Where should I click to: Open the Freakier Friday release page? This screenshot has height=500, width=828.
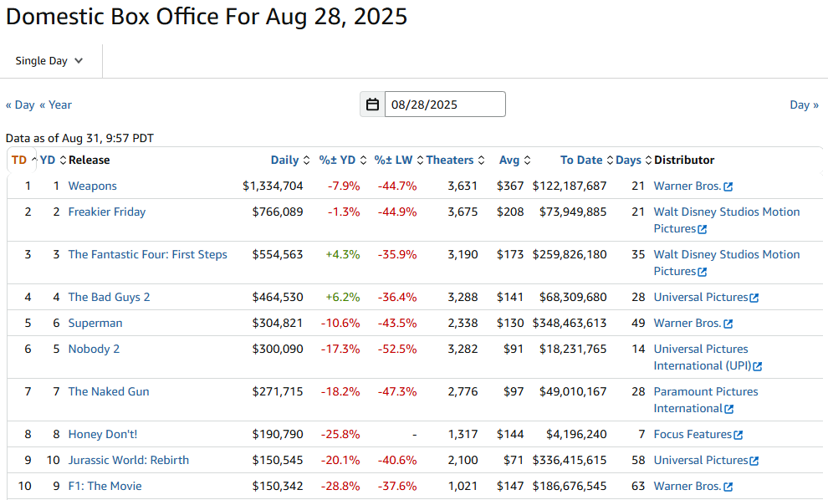(107, 212)
